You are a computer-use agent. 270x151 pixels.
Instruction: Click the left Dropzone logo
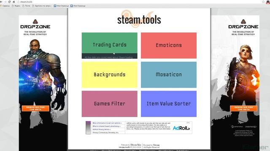(x=35, y=24)
